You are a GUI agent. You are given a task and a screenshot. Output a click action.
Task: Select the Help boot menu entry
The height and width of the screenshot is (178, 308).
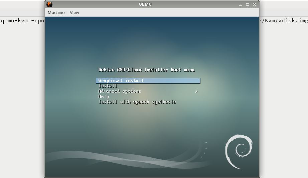104,97
